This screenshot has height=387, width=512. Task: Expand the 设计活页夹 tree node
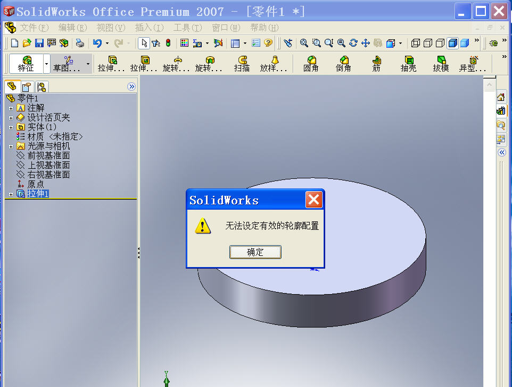[11, 118]
